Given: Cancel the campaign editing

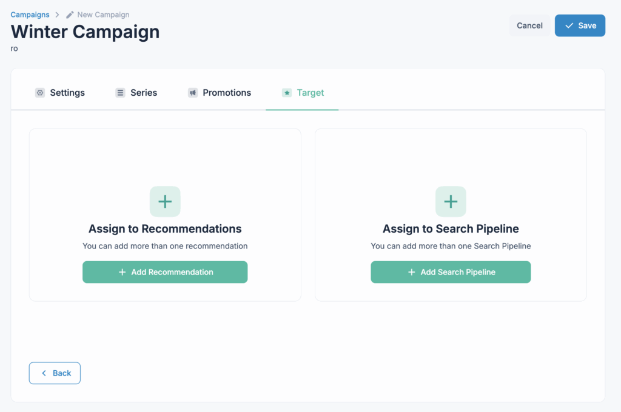Looking at the screenshot, I should 529,25.
